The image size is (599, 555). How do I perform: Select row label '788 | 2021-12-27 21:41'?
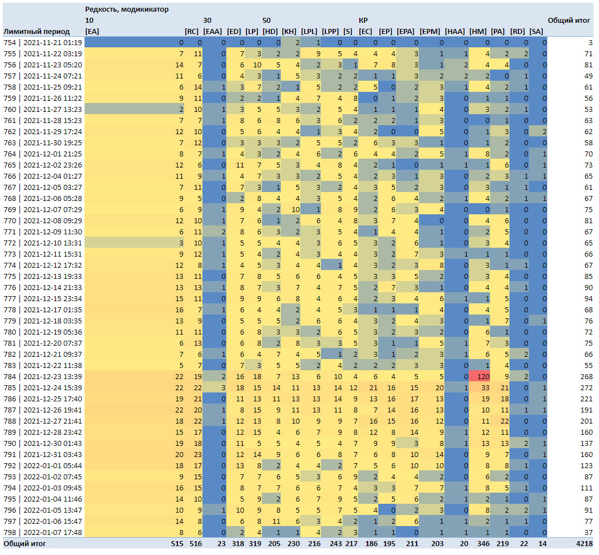[x=43, y=421]
